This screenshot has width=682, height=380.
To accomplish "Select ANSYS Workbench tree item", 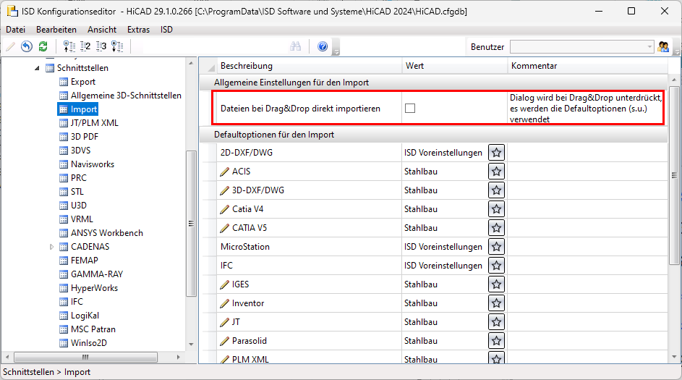I will click(106, 233).
